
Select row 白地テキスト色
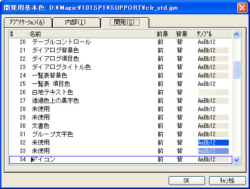click(x=121, y=92)
